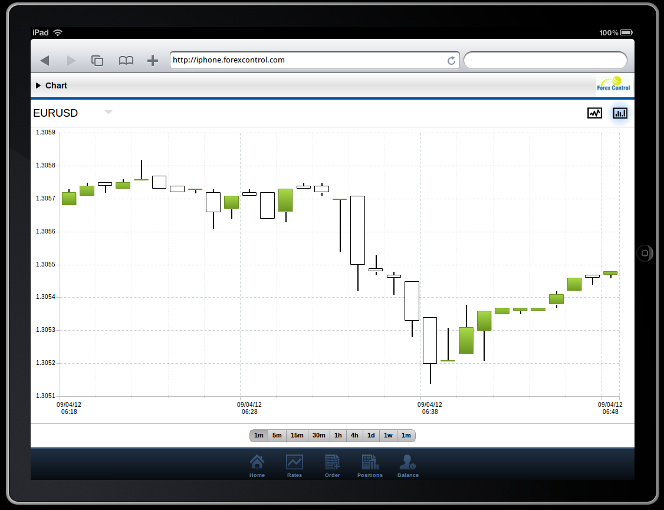Go to Home in bottom bar

[257, 466]
